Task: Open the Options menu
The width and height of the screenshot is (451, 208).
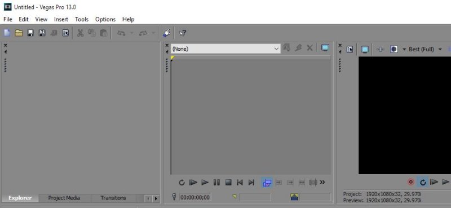Action: [x=105, y=19]
